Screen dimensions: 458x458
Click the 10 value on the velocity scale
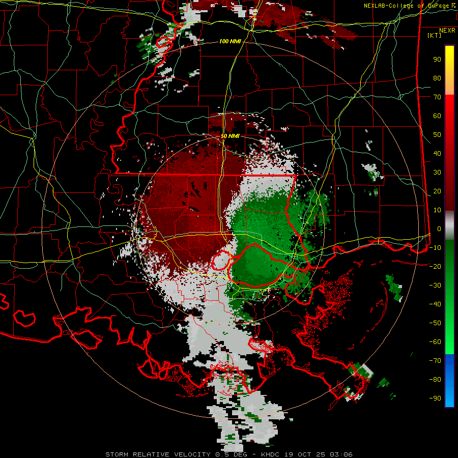click(437, 210)
